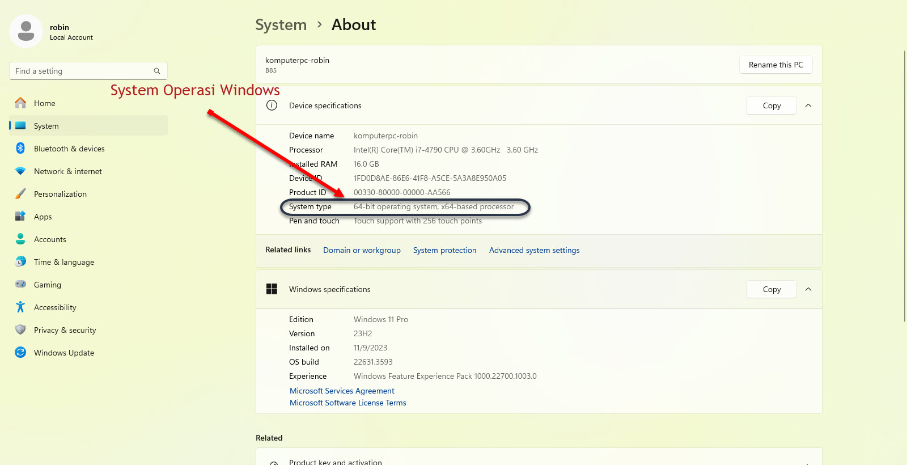This screenshot has height=465, width=907.
Task: Open Personalization settings
Action: click(x=88, y=194)
